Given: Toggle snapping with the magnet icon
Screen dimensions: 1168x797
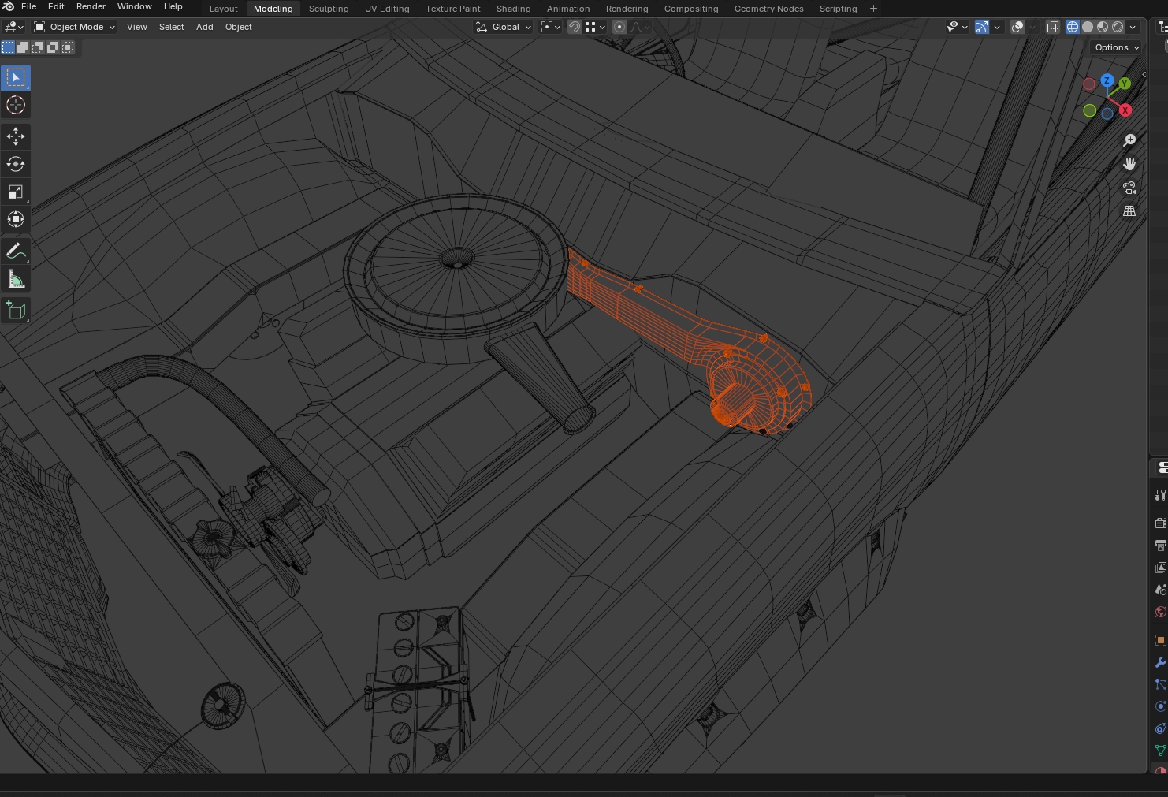Looking at the screenshot, I should tap(575, 27).
